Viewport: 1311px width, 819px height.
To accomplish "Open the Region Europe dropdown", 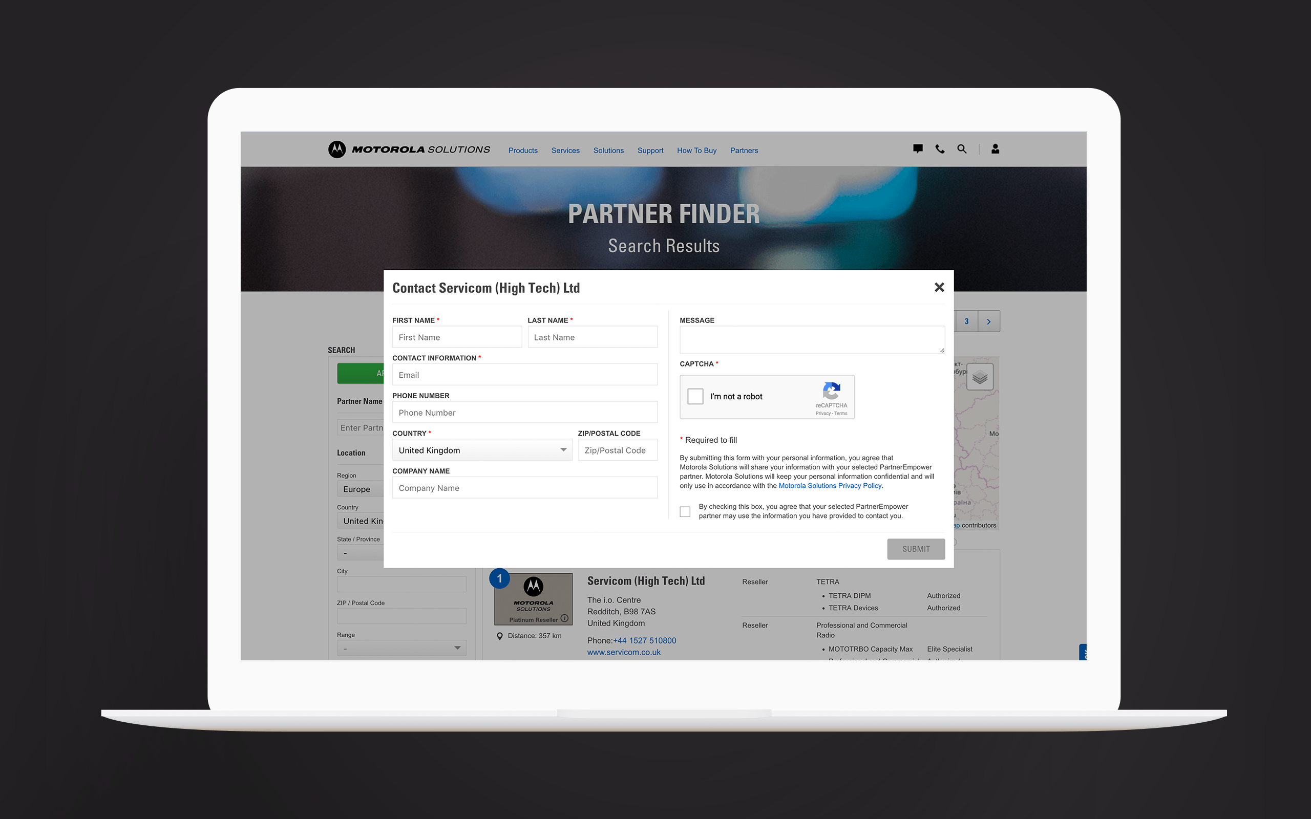I will [x=360, y=489].
